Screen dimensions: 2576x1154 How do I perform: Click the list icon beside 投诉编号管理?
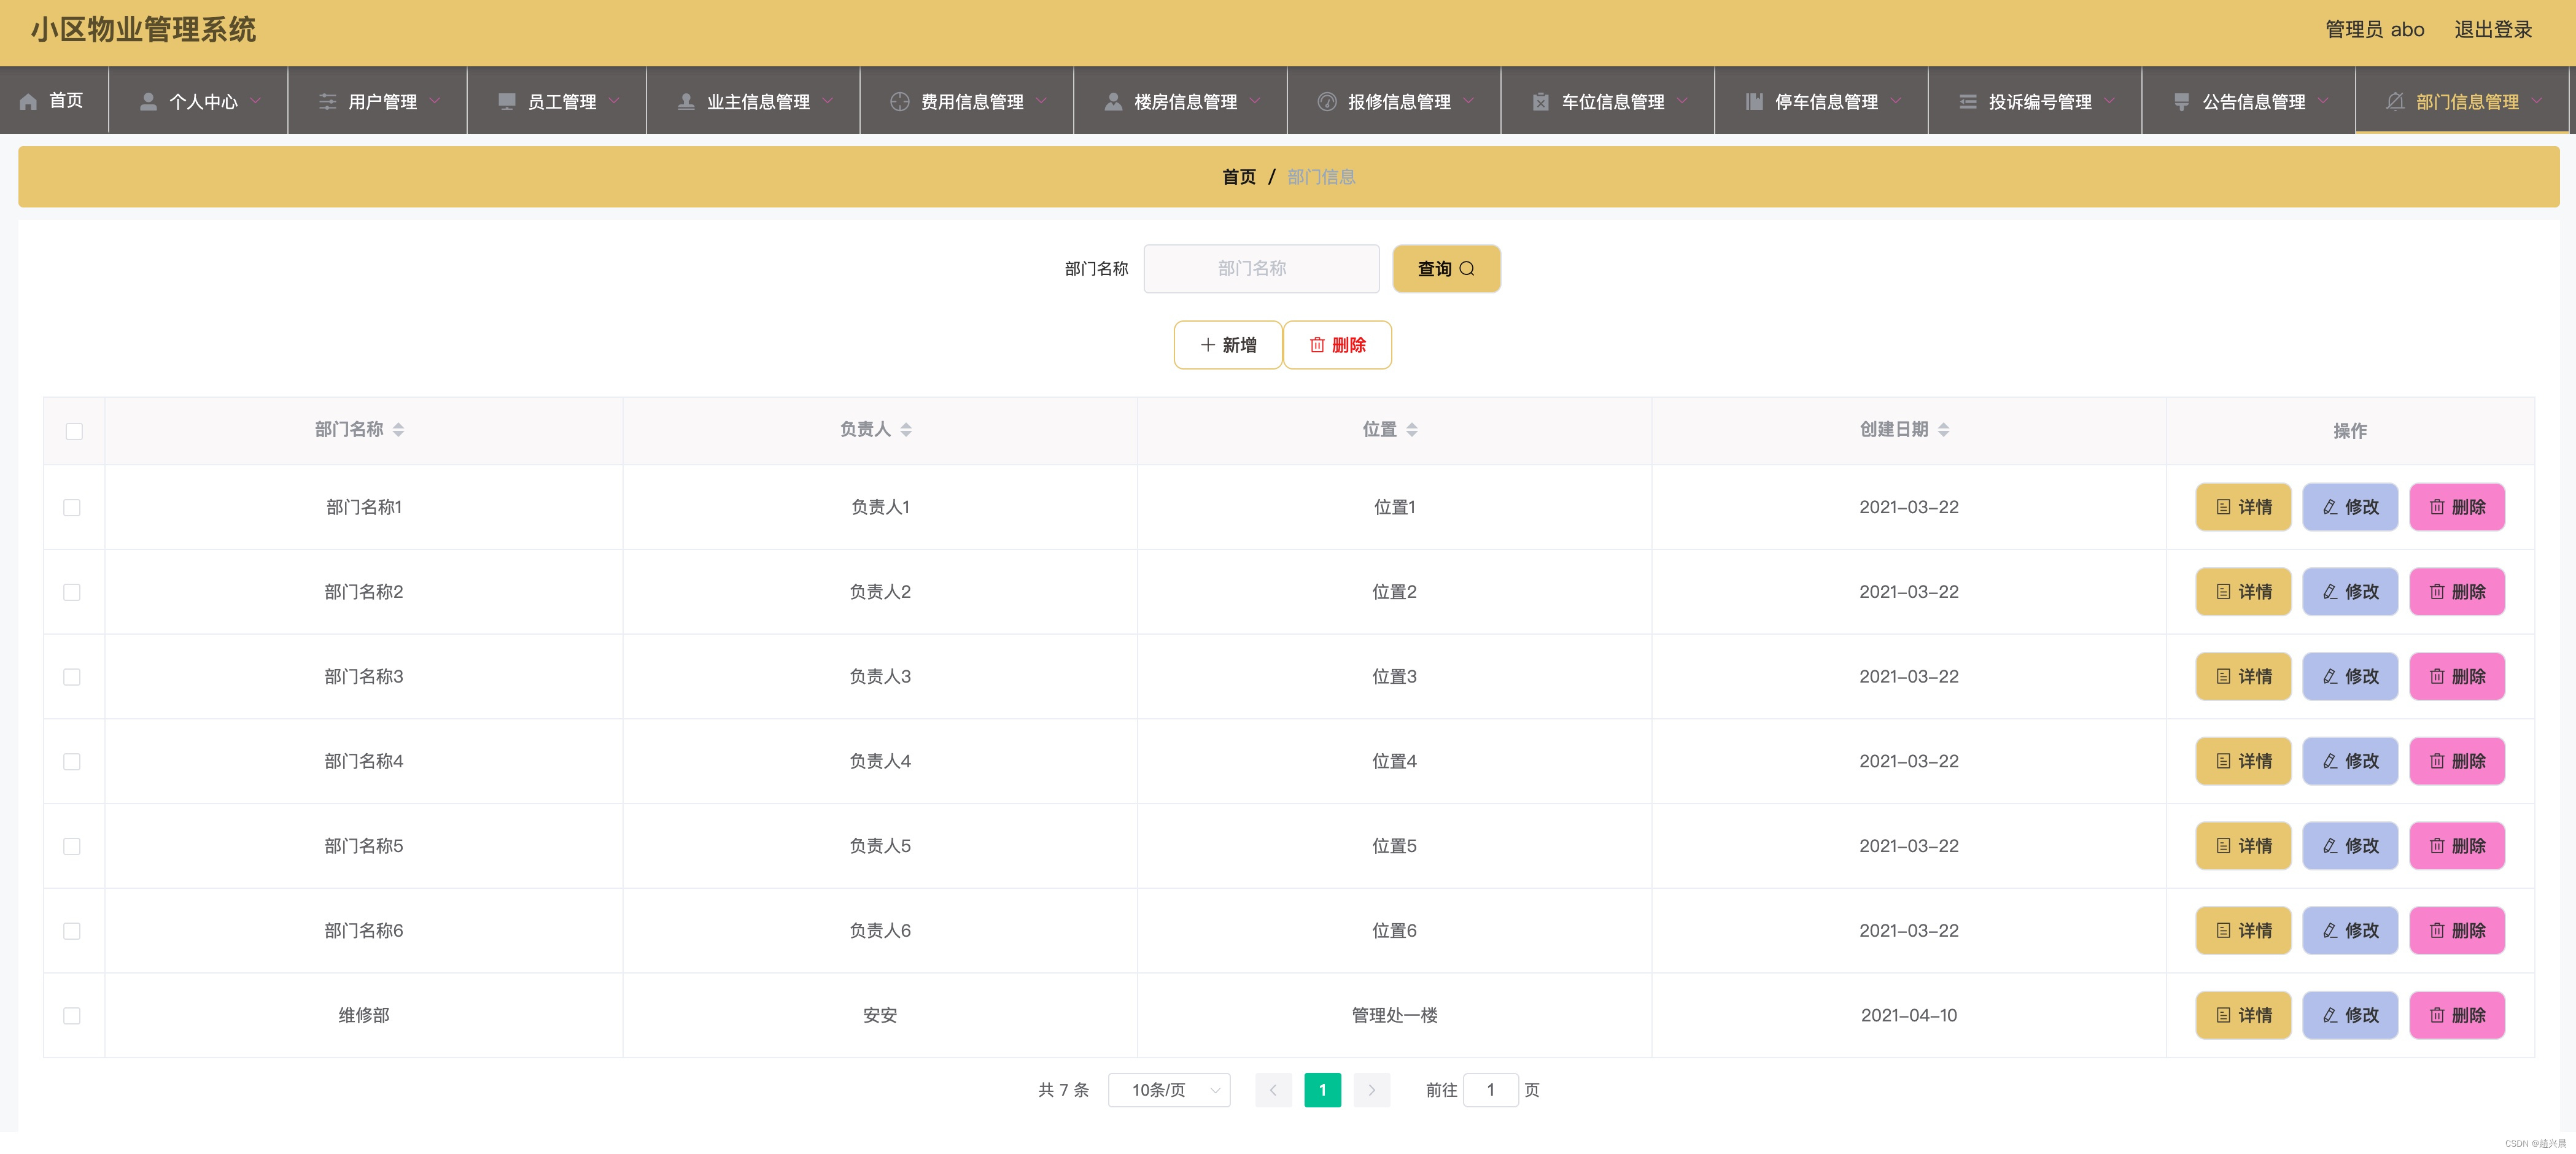pos(1968,101)
